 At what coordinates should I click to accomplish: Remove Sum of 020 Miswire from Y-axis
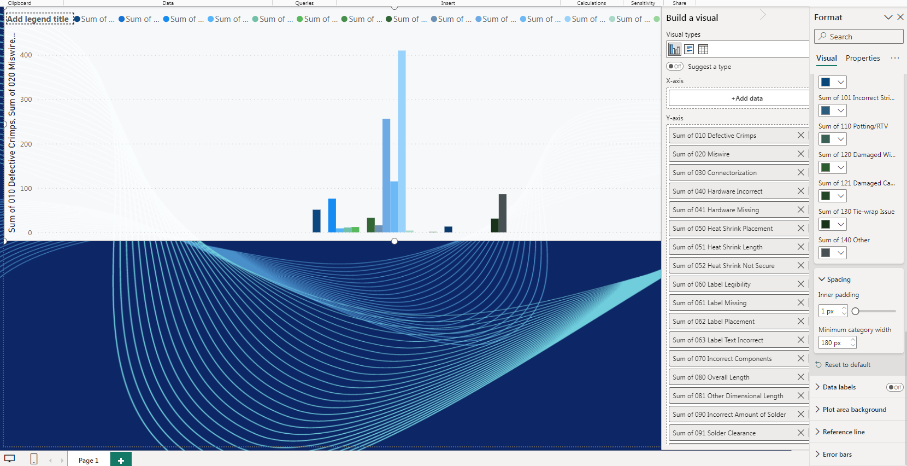[800, 154]
